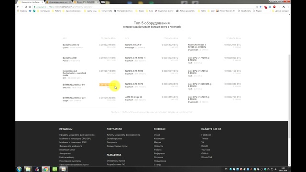The image size is (306, 172).
Task: Open the home page via home icon
Action: pyautogui.click(x=30, y=7)
